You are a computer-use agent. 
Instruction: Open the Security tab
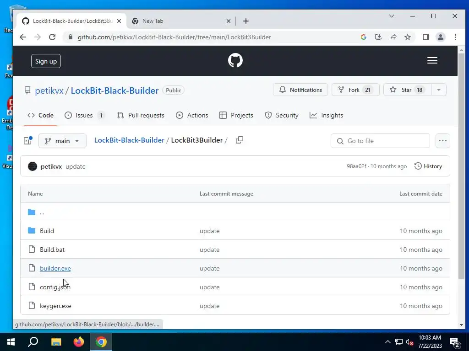point(282,115)
